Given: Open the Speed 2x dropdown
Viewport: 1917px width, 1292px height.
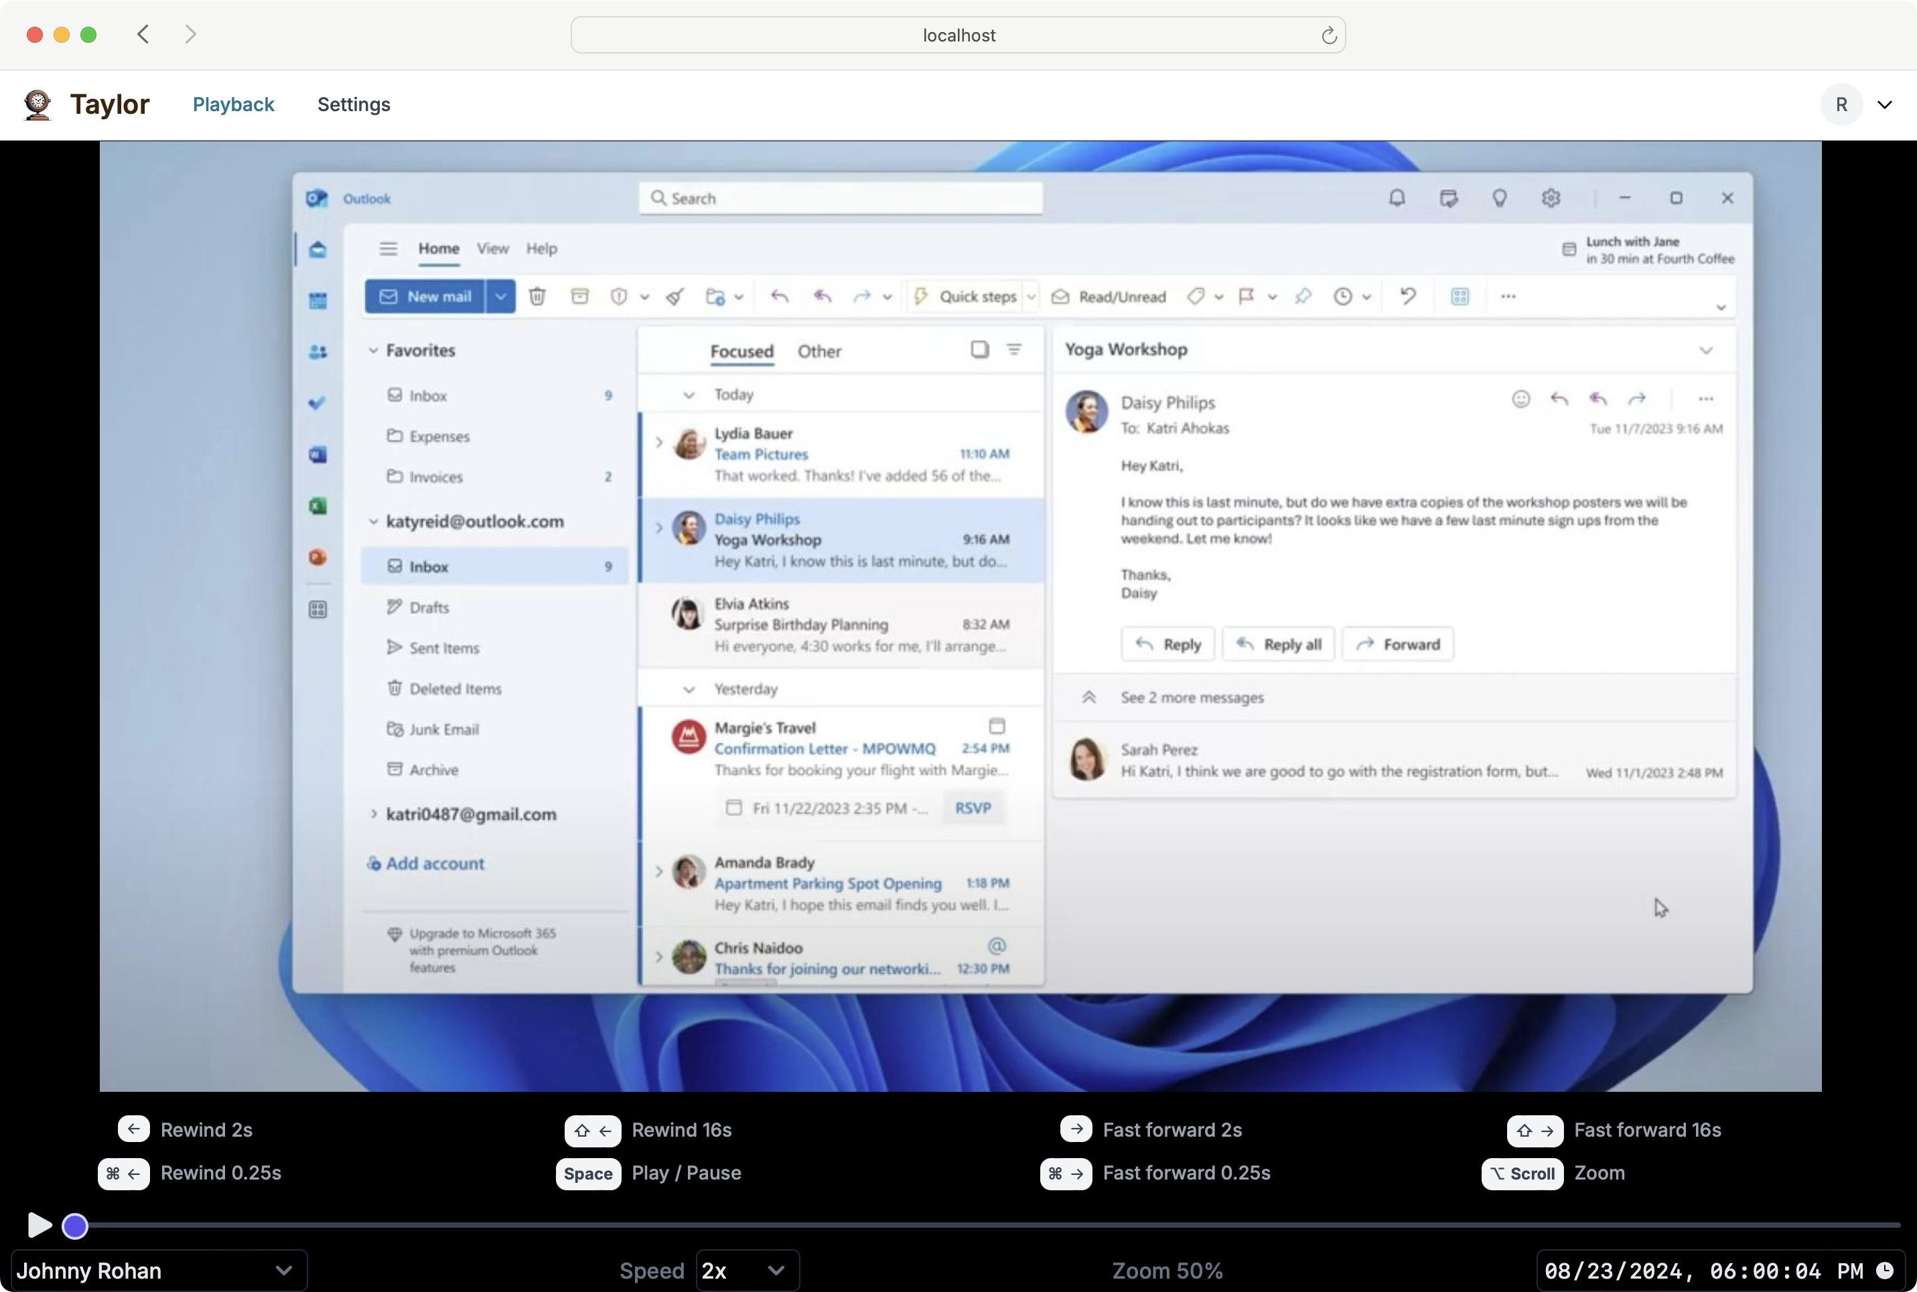Looking at the screenshot, I should click(x=746, y=1271).
